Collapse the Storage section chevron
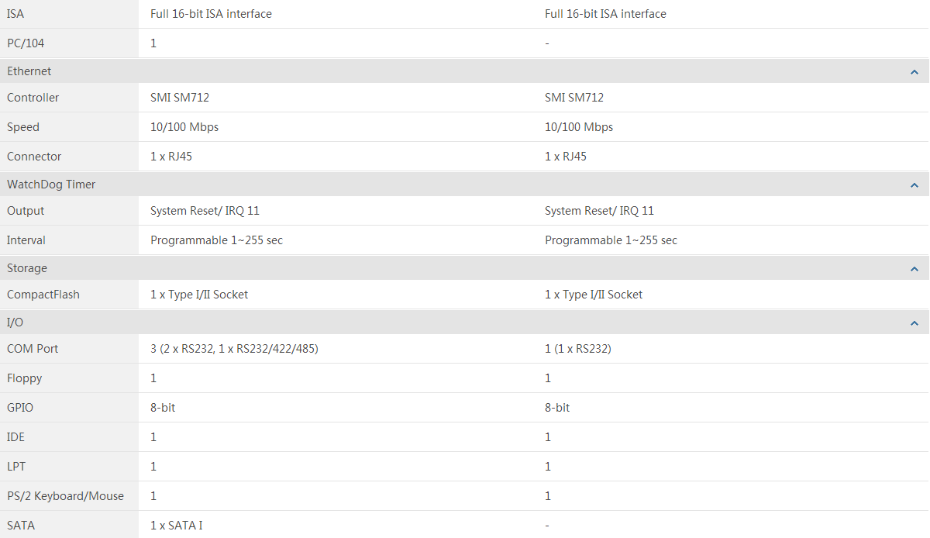This screenshot has width=930, height=538. click(914, 269)
